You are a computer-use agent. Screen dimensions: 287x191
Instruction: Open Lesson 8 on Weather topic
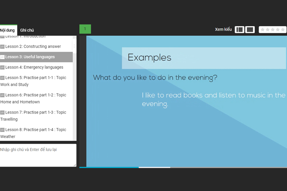tap(35, 133)
